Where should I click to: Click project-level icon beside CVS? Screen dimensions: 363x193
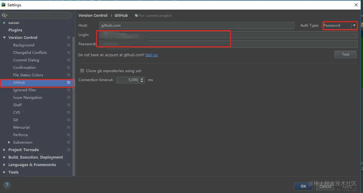(69, 113)
